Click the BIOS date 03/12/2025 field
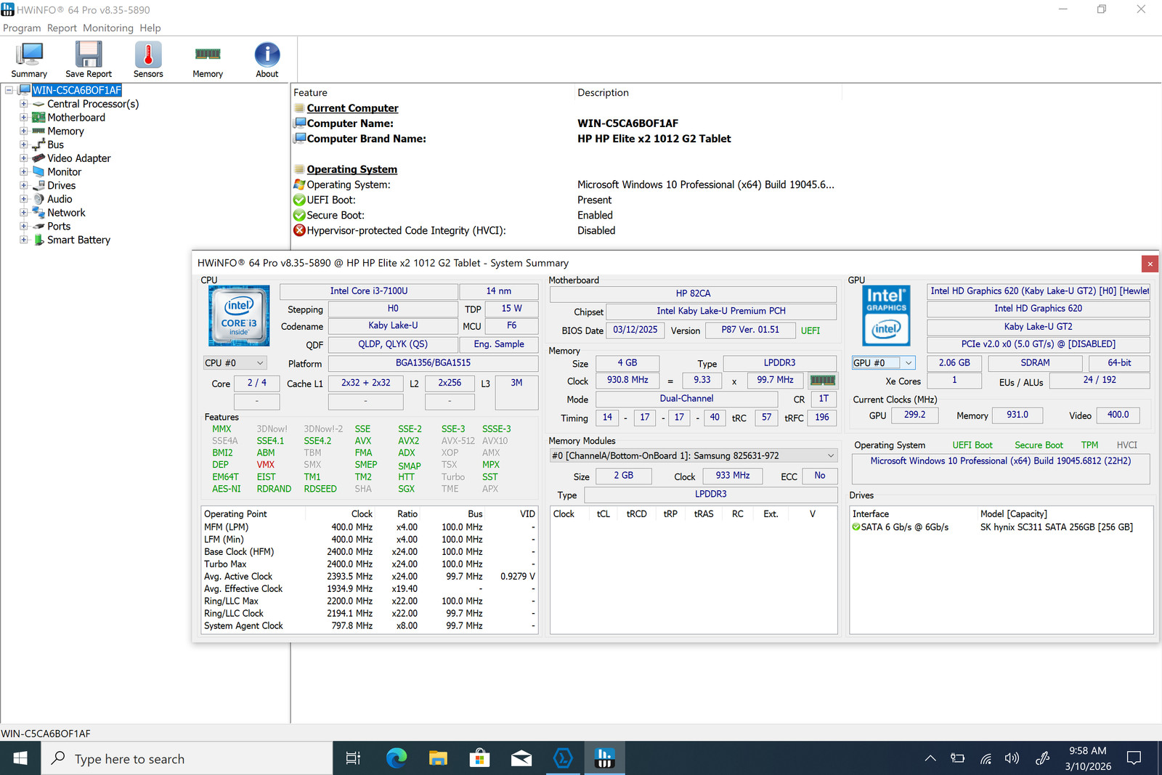The height and width of the screenshot is (775, 1162). [x=635, y=330]
